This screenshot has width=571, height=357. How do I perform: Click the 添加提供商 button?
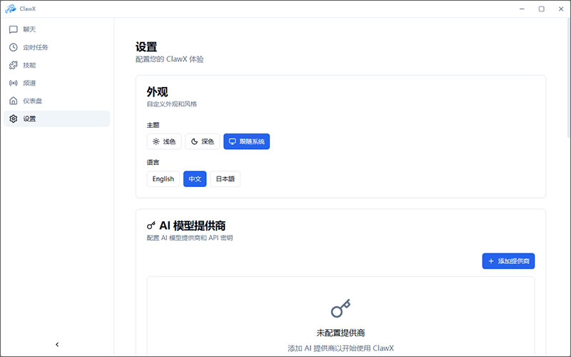(508, 261)
